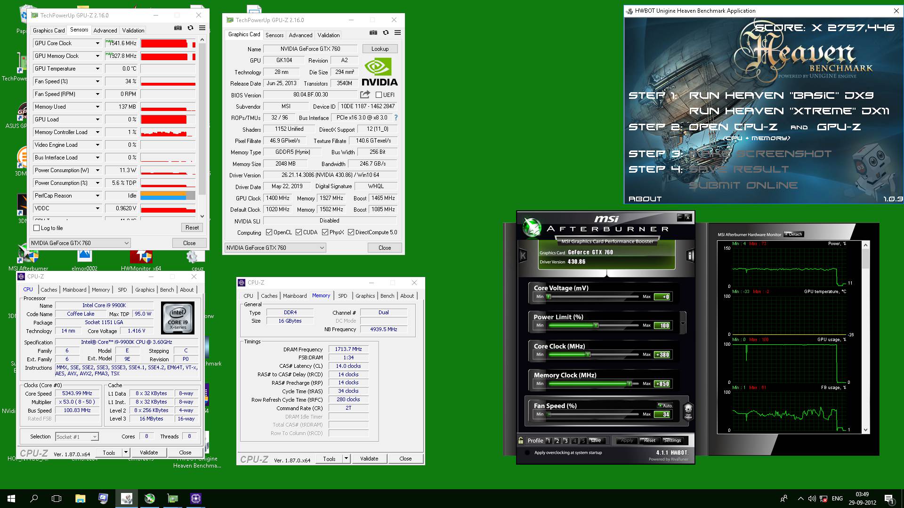Select Afterburner profile slot 3
904x508 pixels.
[566, 441]
